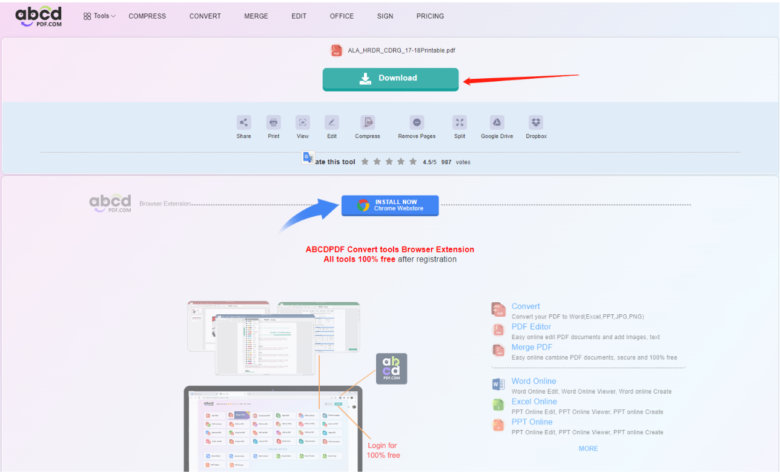Open the EDIT menu item
The height and width of the screenshot is (473, 780).
299,16
